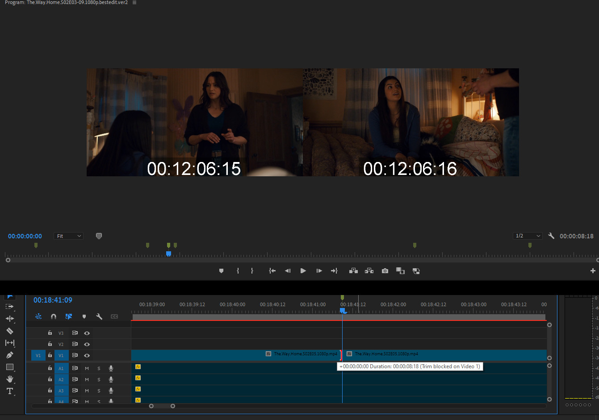Click the Mark Out button
The image size is (599, 420).
pos(252,271)
